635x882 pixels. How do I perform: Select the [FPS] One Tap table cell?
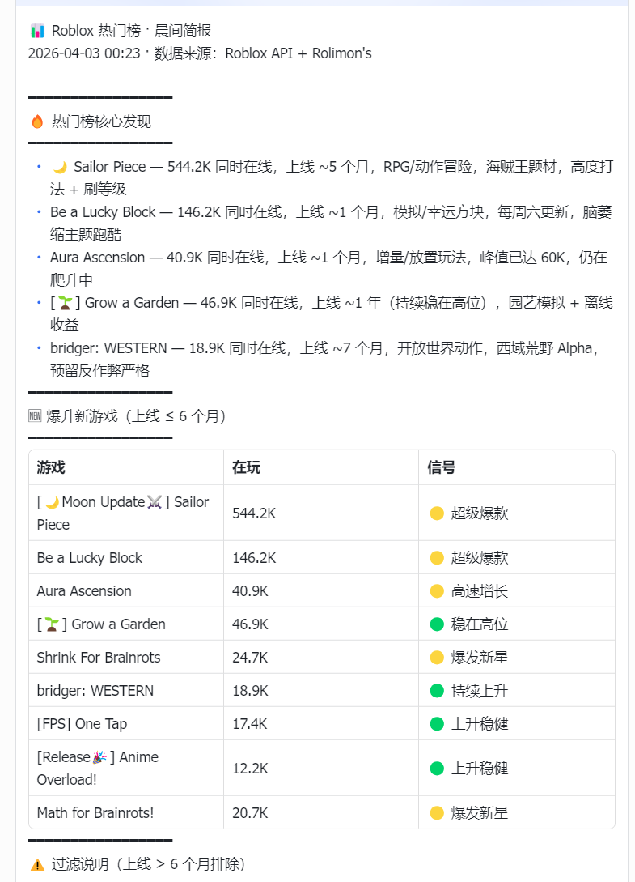point(82,724)
